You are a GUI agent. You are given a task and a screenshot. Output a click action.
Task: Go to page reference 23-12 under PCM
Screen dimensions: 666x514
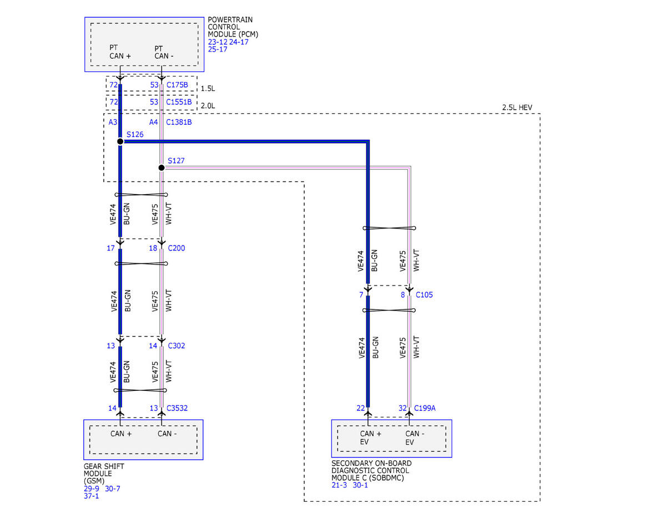coord(217,42)
